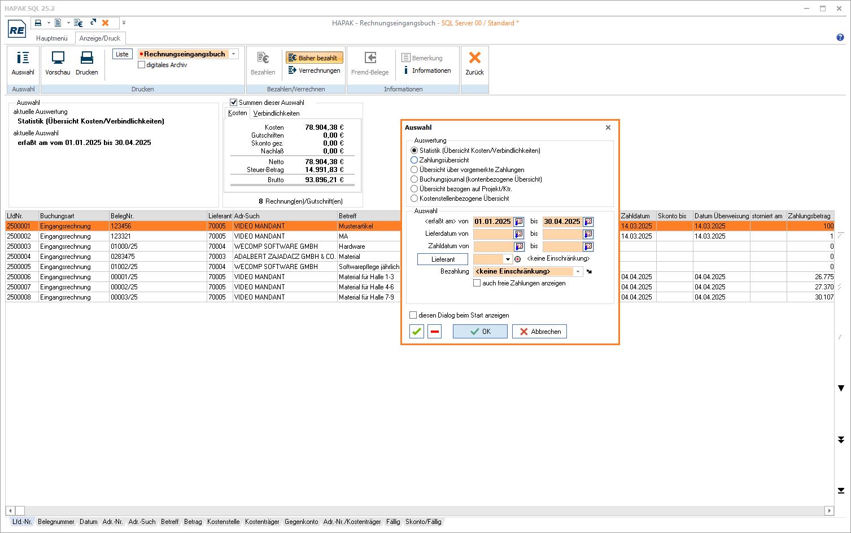Toggle 'digitales Archiv' checkbox

click(142, 65)
